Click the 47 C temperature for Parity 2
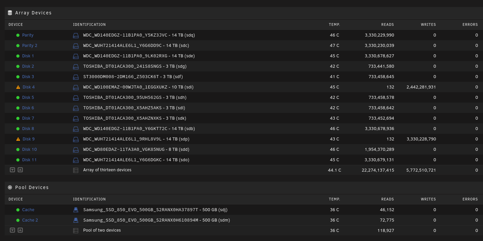The width and height of the screenshot is (483, 241). [334, 46]
